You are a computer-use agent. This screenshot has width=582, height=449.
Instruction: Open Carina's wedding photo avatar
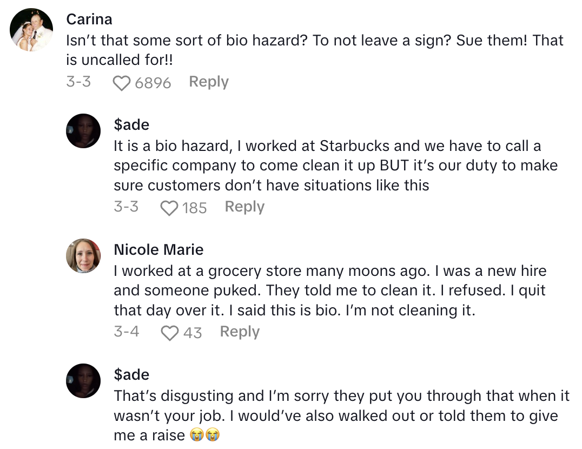coord(32,30)
